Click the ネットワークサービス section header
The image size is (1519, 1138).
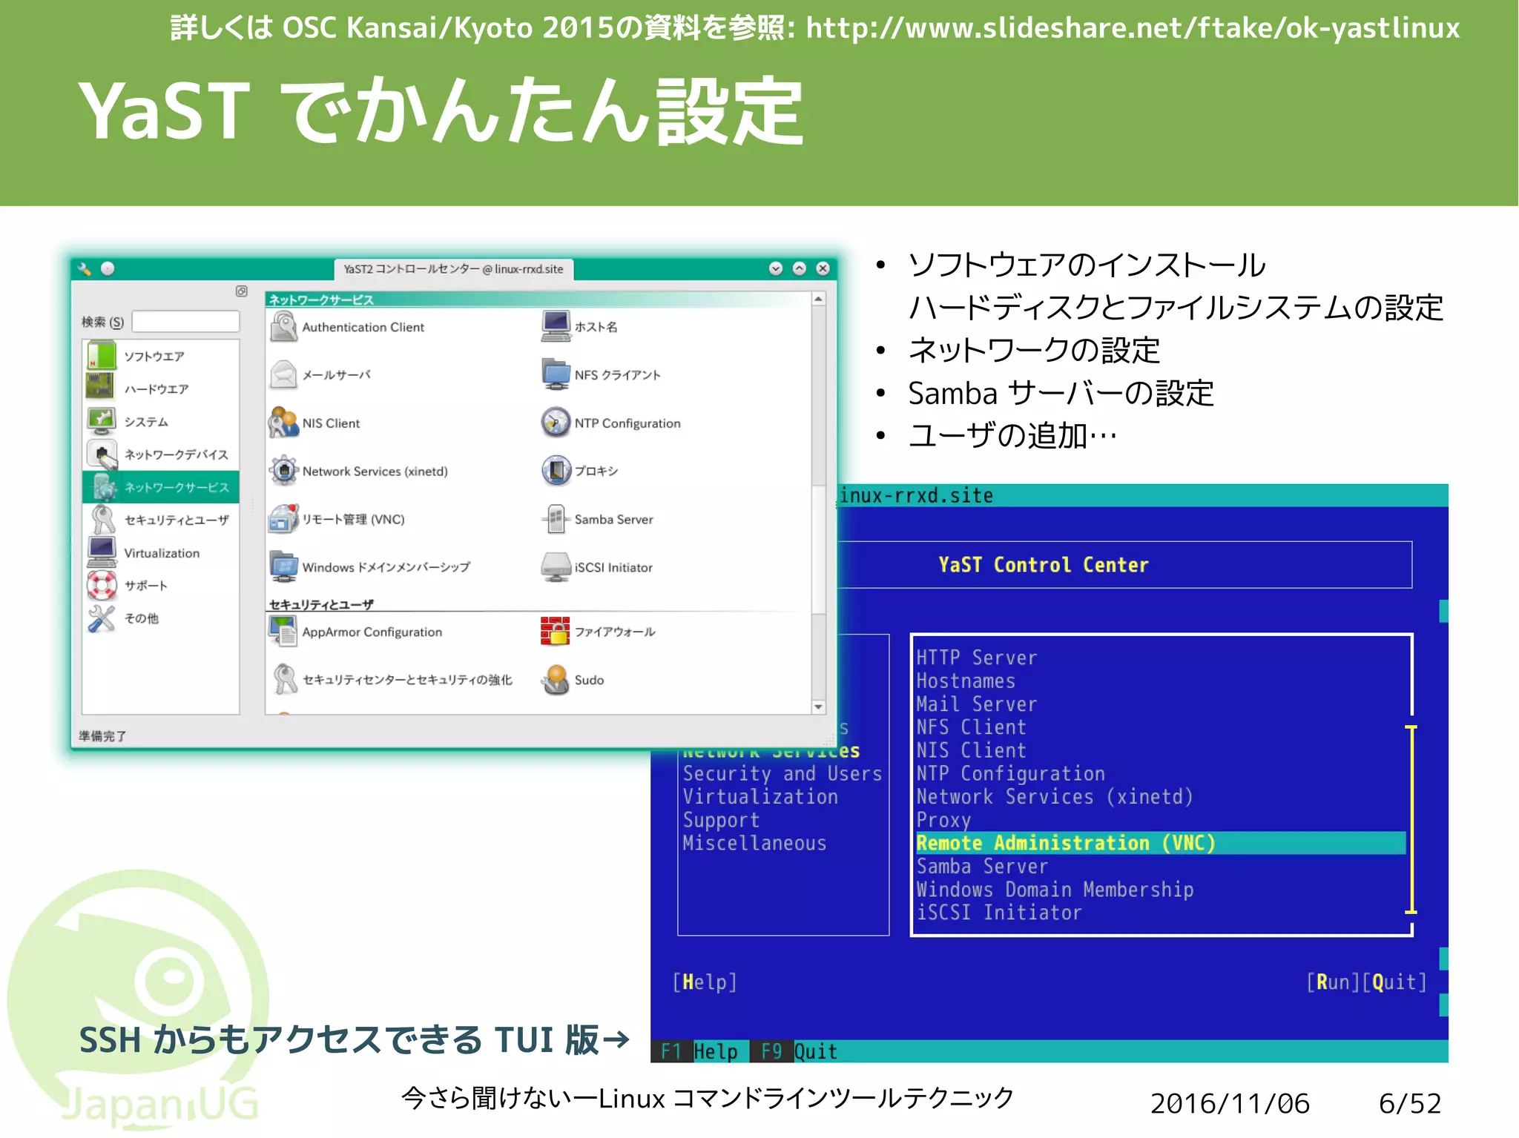[321, 300]
